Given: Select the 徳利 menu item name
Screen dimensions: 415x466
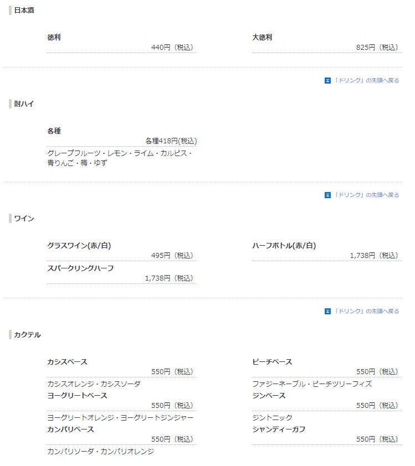Looking at the screenshot, I should tap(54, 38).
